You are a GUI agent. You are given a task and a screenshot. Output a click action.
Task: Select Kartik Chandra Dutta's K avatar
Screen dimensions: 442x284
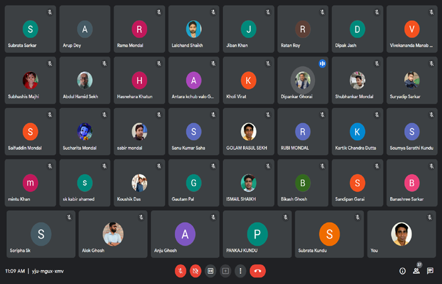[x=357, y=131]
